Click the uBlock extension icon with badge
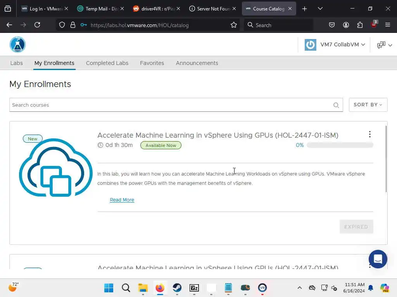The image size is (397, 297). pyautogui.click(x=374, y=24)
